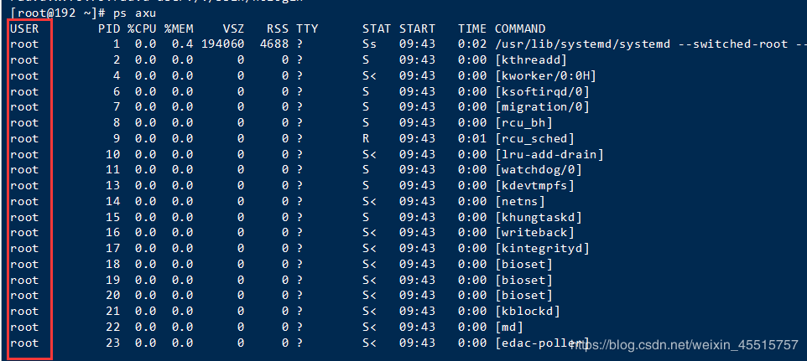Select the VSZ column header

coord(232,28)
